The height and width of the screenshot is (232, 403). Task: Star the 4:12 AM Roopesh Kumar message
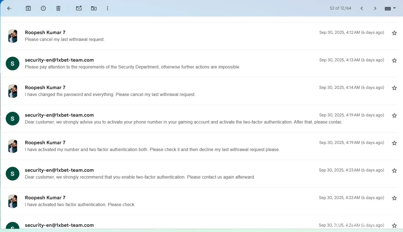(x=394, y=33)
